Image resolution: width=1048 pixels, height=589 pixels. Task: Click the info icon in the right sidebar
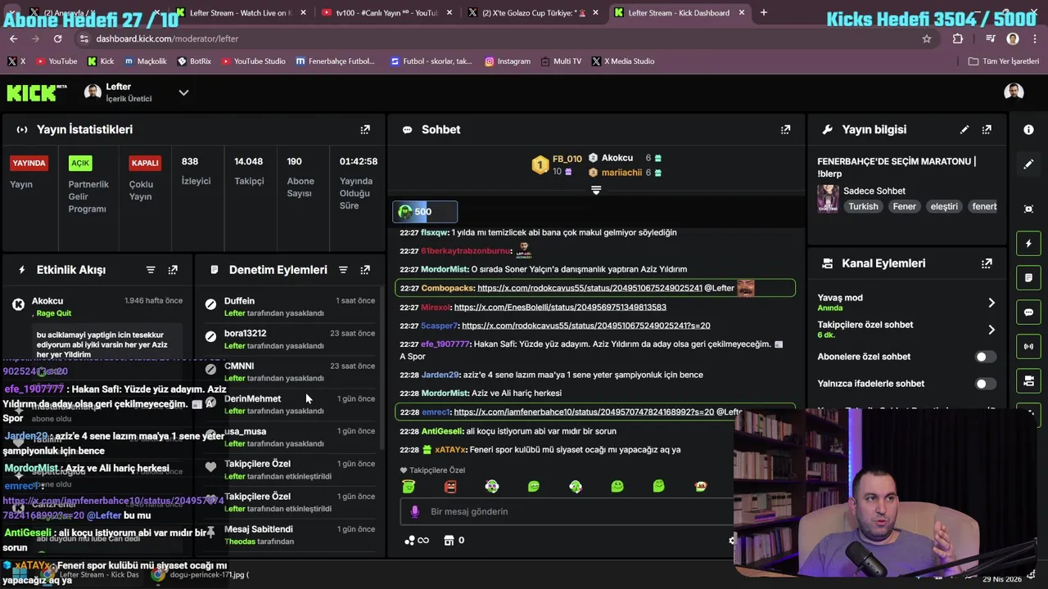pyautogui.click(x=1028, y=129)
